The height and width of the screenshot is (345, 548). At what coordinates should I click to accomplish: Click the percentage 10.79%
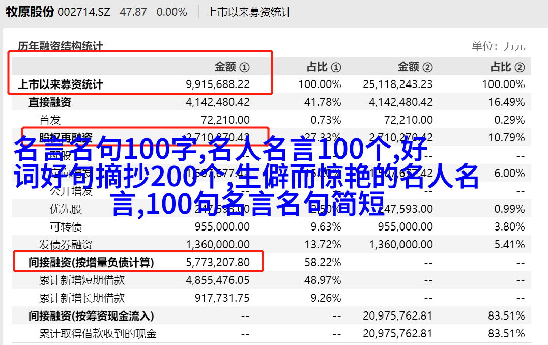click(x=506, y=138)
